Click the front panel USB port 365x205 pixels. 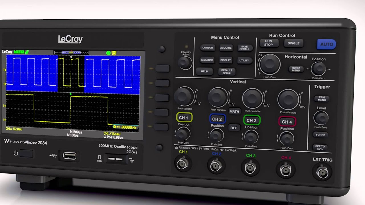[70, 156]
